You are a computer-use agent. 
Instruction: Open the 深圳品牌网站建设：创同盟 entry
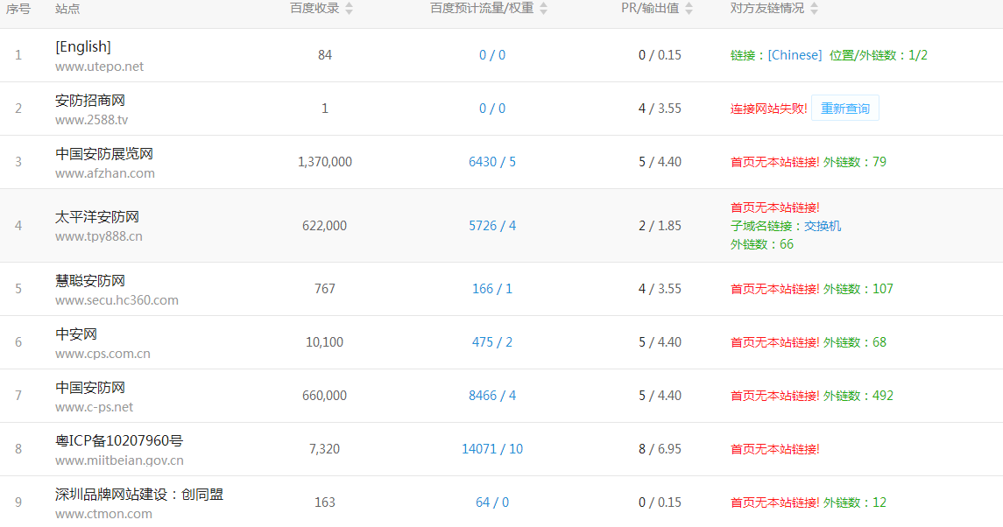coord(138,495)
